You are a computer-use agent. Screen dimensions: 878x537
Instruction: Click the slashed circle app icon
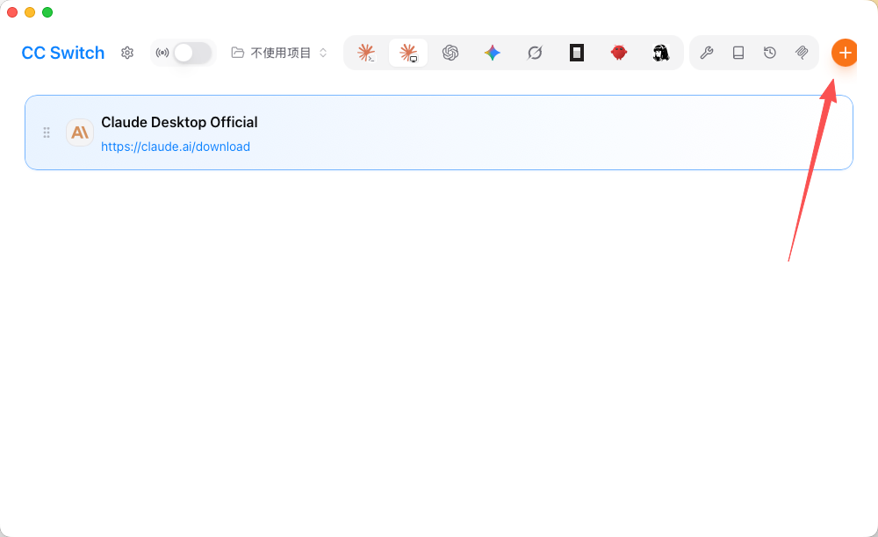535,53
